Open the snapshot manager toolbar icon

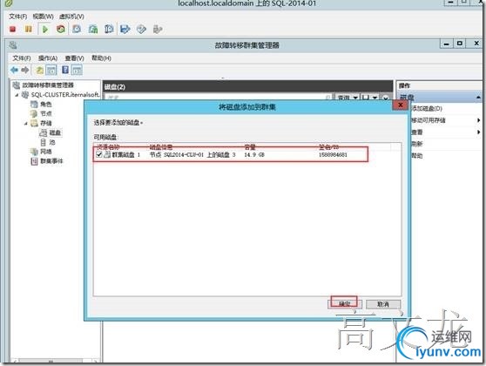click(x=109, y=29)
